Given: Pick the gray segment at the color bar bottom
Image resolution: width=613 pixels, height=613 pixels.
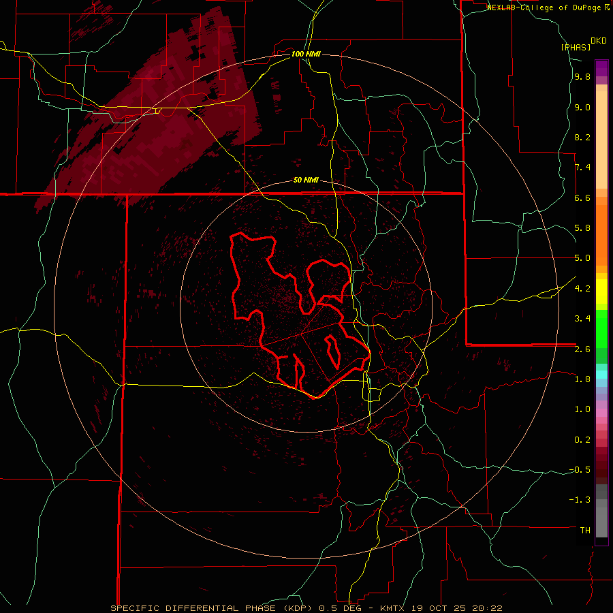Looking at the screenshot, I should pyautogui.click(x=601, y=522).
